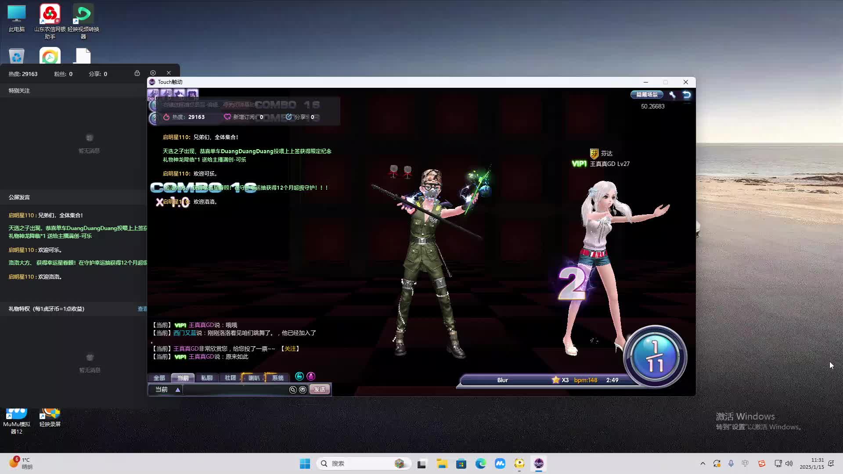Open the volume control in system tray
Image resolution: width=843 pixels, height=474 pixels.
(789, 463)
